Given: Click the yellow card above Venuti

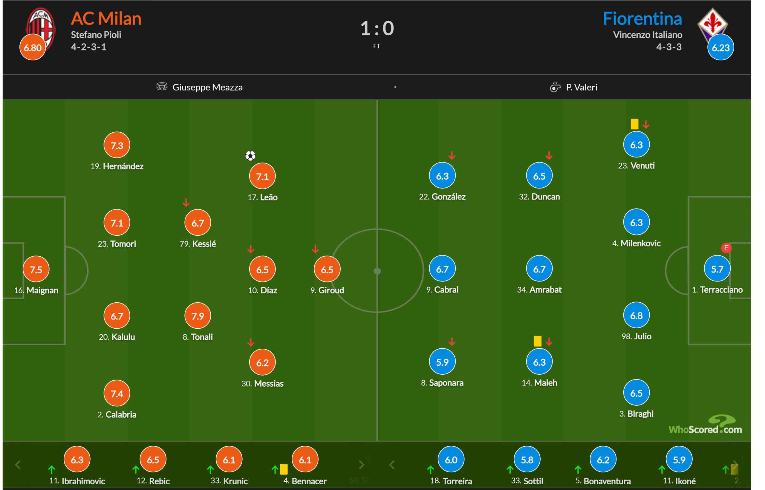Looking at the screenshot, I should (634, 124).
